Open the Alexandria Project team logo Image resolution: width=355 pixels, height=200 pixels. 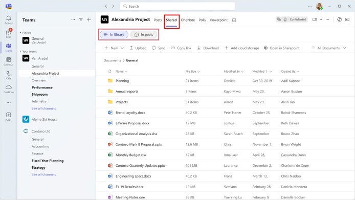coord(104,19)
